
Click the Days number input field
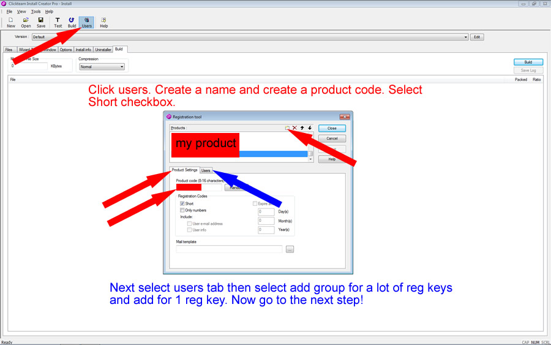[x=266, y=211]
